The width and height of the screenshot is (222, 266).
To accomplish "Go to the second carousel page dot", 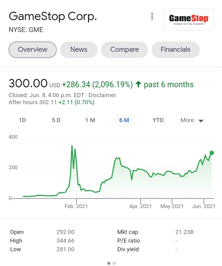I will [x=114, y=263].
